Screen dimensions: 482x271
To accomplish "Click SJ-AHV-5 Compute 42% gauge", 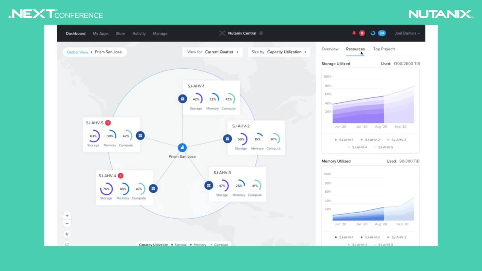I will coord(126,136).
